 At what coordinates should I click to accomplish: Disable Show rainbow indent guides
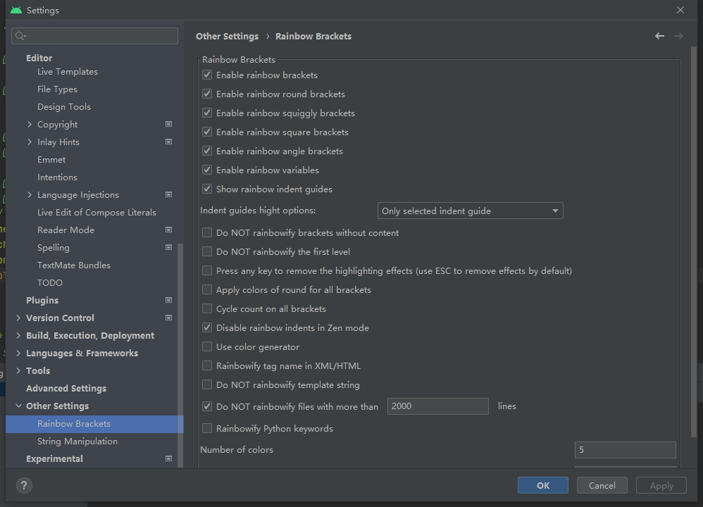(x=207, y=189)
